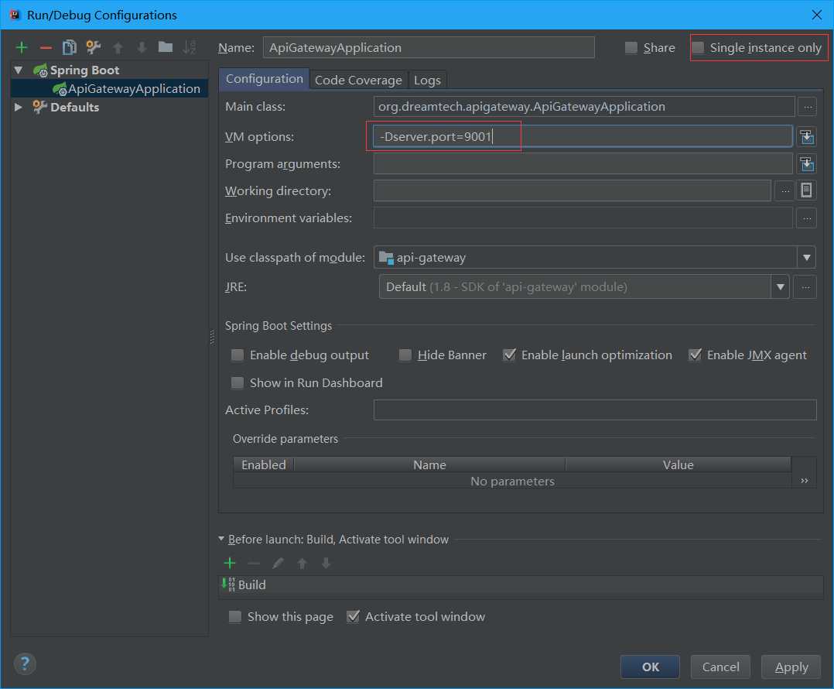
Task: Edit the before launch task pencil icon
Action: tap(279, 563)
